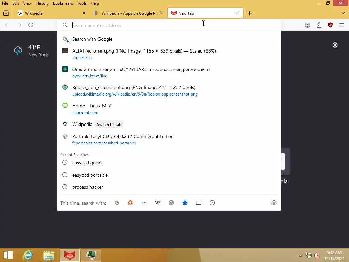This screenshot has width=349, height=262.
Task: Close the New Tab tab
Action: (x=237, y=13)
